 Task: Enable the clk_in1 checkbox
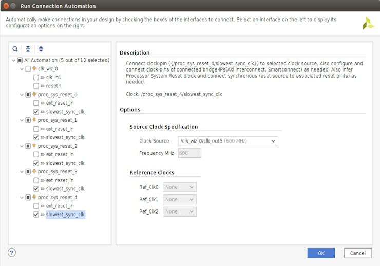(36, 77)
